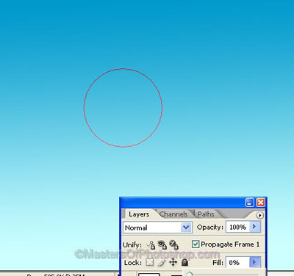Toggle Lock image pixels brush icon

pyautogui.click(x=161, y=263)
